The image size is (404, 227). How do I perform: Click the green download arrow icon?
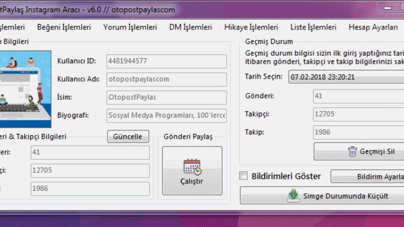pos(293,195)
